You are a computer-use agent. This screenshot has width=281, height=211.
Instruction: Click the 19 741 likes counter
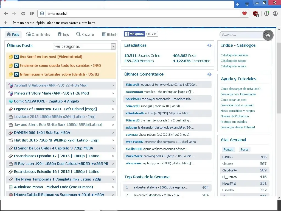pos(152,34)
